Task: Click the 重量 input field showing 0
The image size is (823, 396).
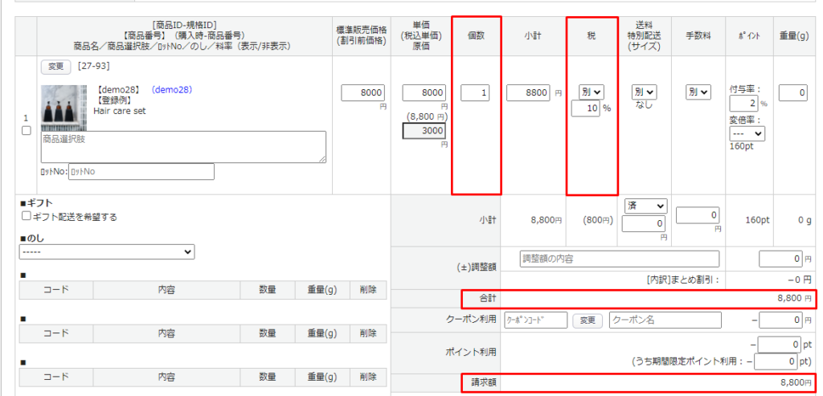Action: click(x=793, y=93)
